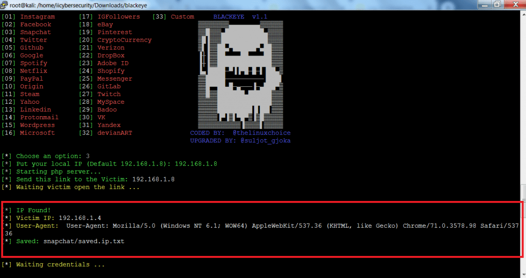
Task: Select the Custom option text
Action: pyautogui.click(x=182, y=16)
